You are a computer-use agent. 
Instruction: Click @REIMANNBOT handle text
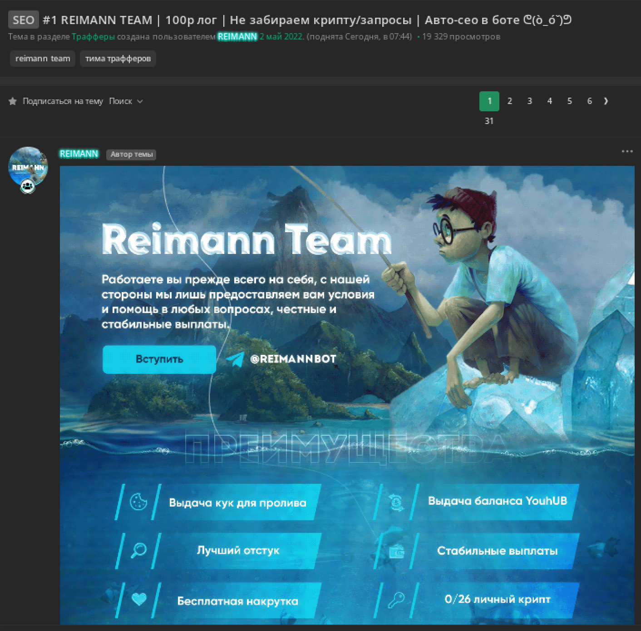pyautogui.click(x=293, y=359)
